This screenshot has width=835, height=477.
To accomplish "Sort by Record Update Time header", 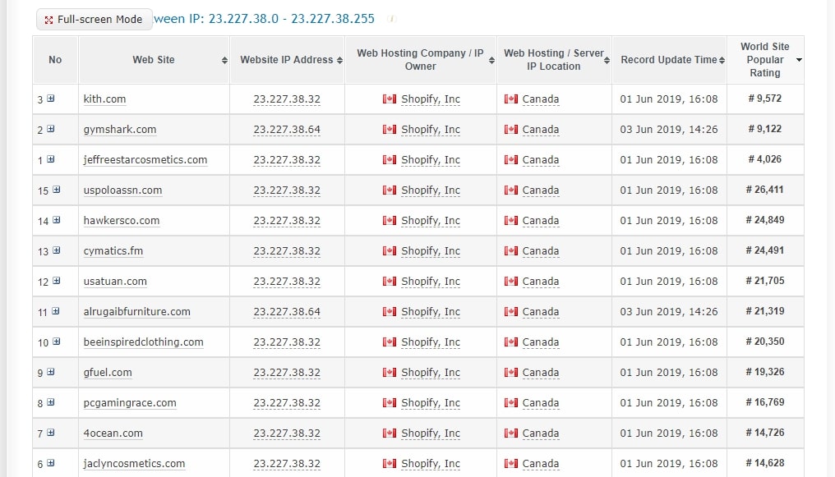I will (x=669, y=60).
